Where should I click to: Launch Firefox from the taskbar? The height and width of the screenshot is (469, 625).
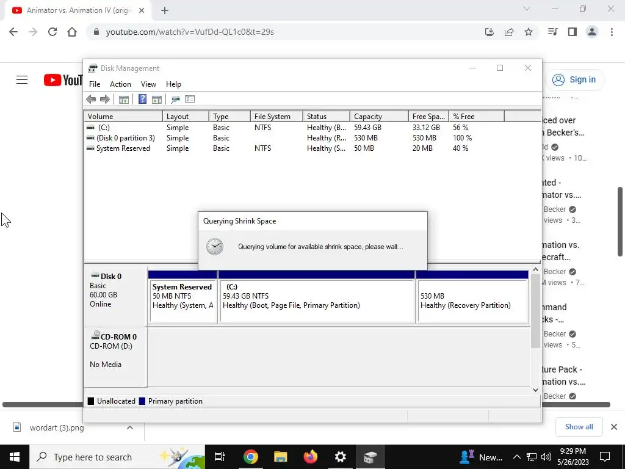[311, 457]
